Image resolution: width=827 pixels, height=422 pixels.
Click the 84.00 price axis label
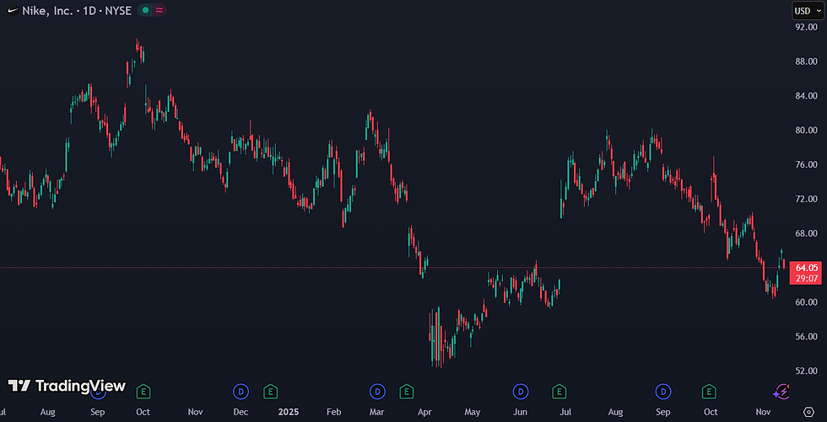pos(807,96)
